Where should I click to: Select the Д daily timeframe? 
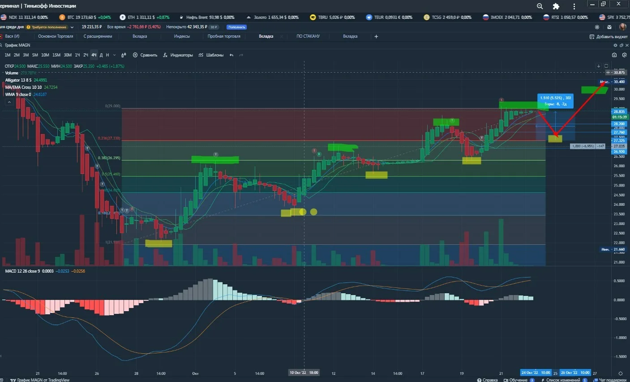[x=101, y=55]
